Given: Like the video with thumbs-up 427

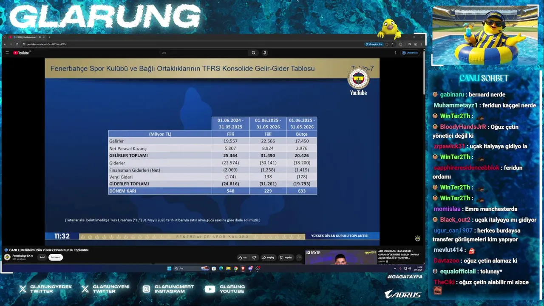Looking at the screenshot, I should [243, 258].
